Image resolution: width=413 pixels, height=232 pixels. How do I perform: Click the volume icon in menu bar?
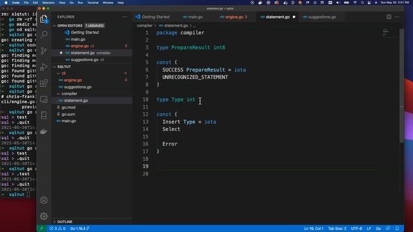point(338,3)
